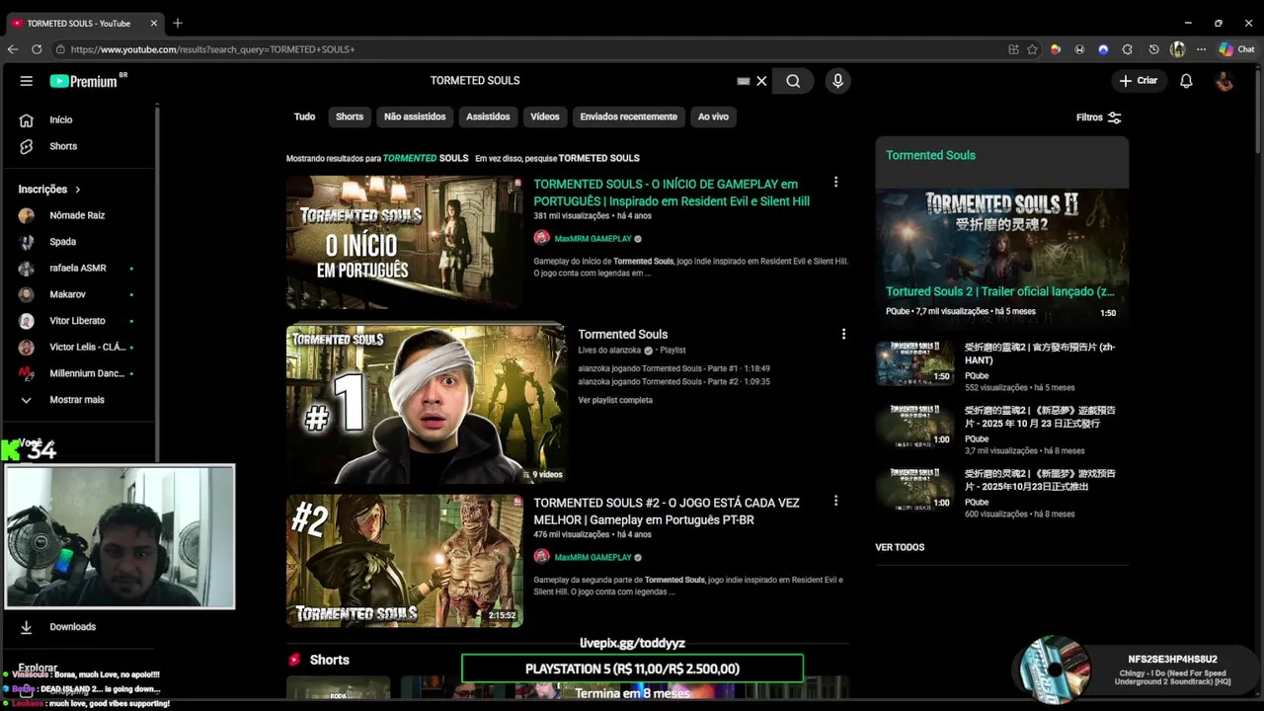Select the Não assistidos filter chip
This screenshot has width=1264, height=711.
click(415, 117)
